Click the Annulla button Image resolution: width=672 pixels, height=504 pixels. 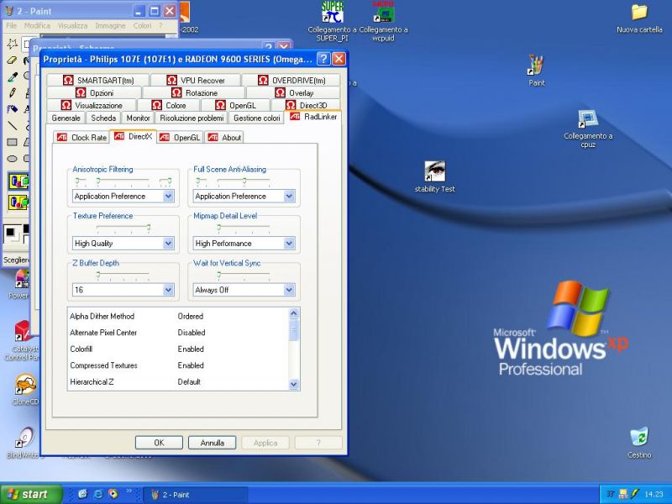[213, 443]
